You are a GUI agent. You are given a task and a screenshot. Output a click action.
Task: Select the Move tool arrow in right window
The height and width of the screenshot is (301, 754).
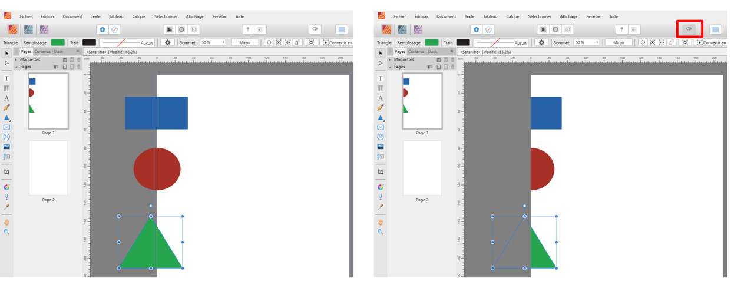[381, 54]
